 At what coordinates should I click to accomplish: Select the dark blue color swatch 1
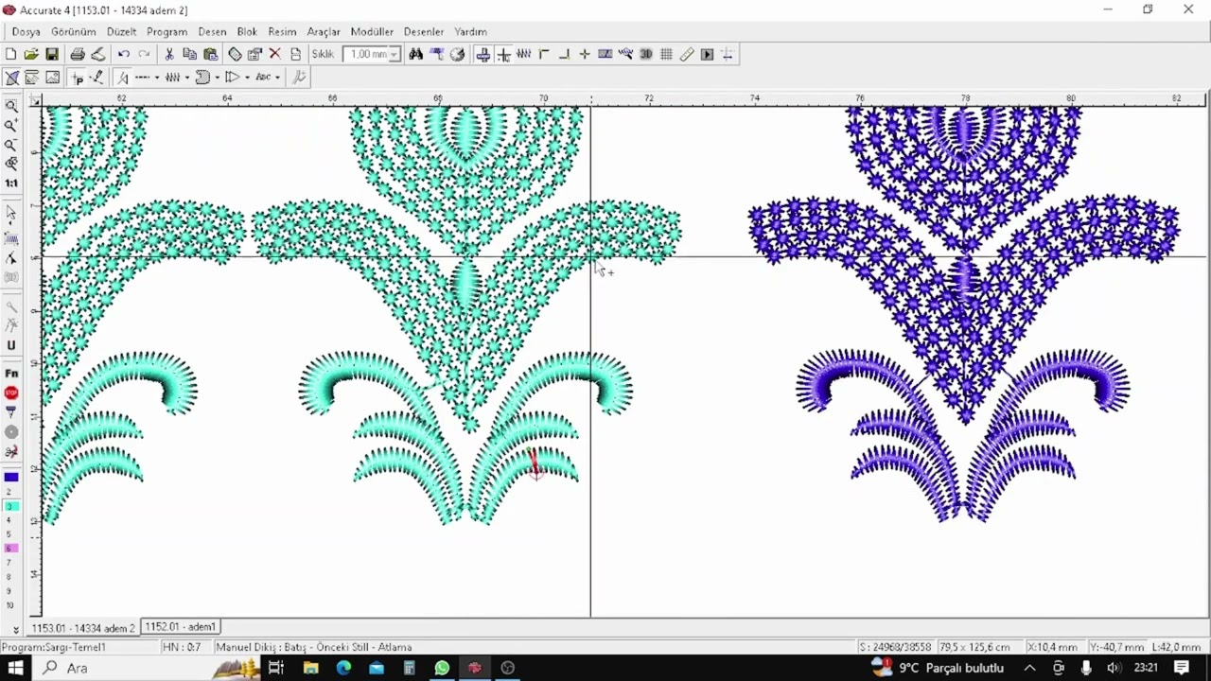11,478
